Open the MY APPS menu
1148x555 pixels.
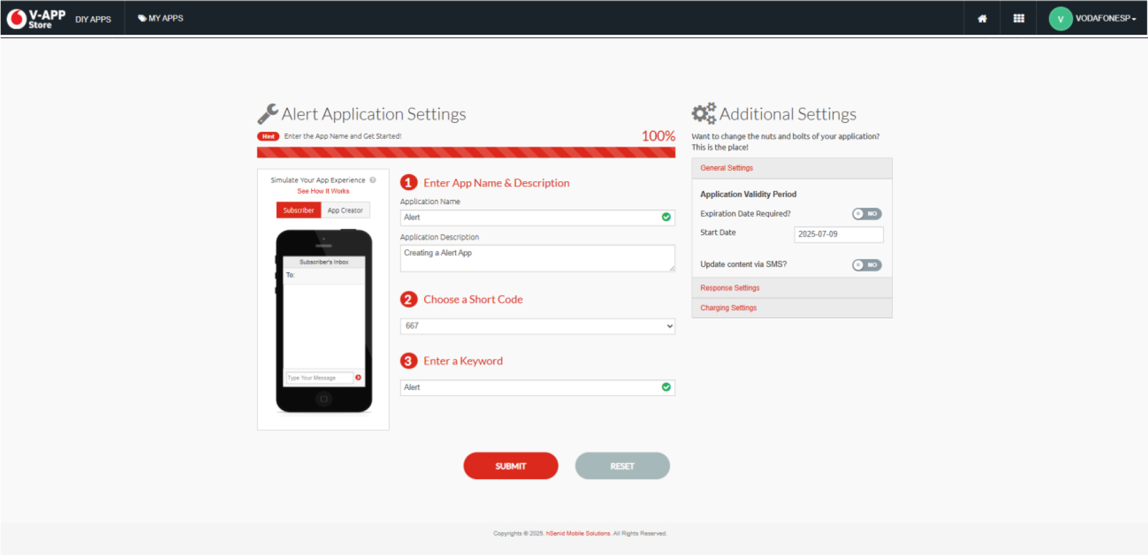click(160, 18)
